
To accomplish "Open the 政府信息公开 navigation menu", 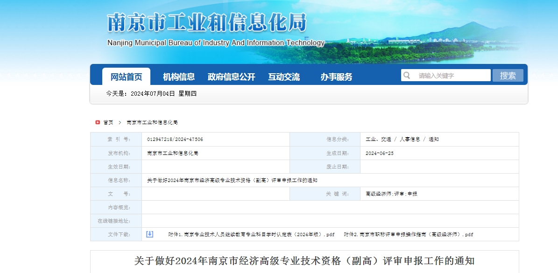I will [232, 77].
